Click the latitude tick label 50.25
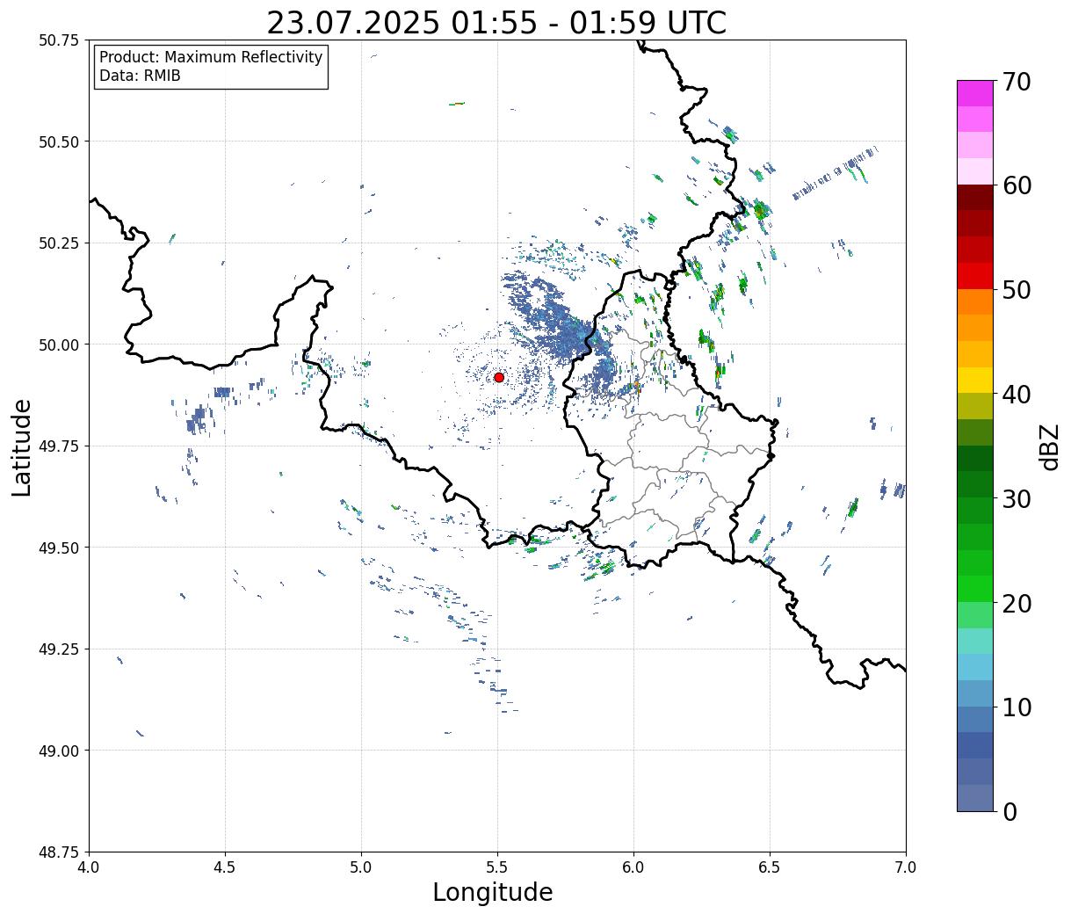The image size is (1071, 914). 59,243
